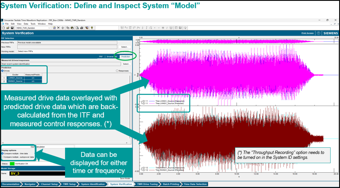Click the help question mark in header
The width and height of the screenshot is (340, 188).
[318, 33]
